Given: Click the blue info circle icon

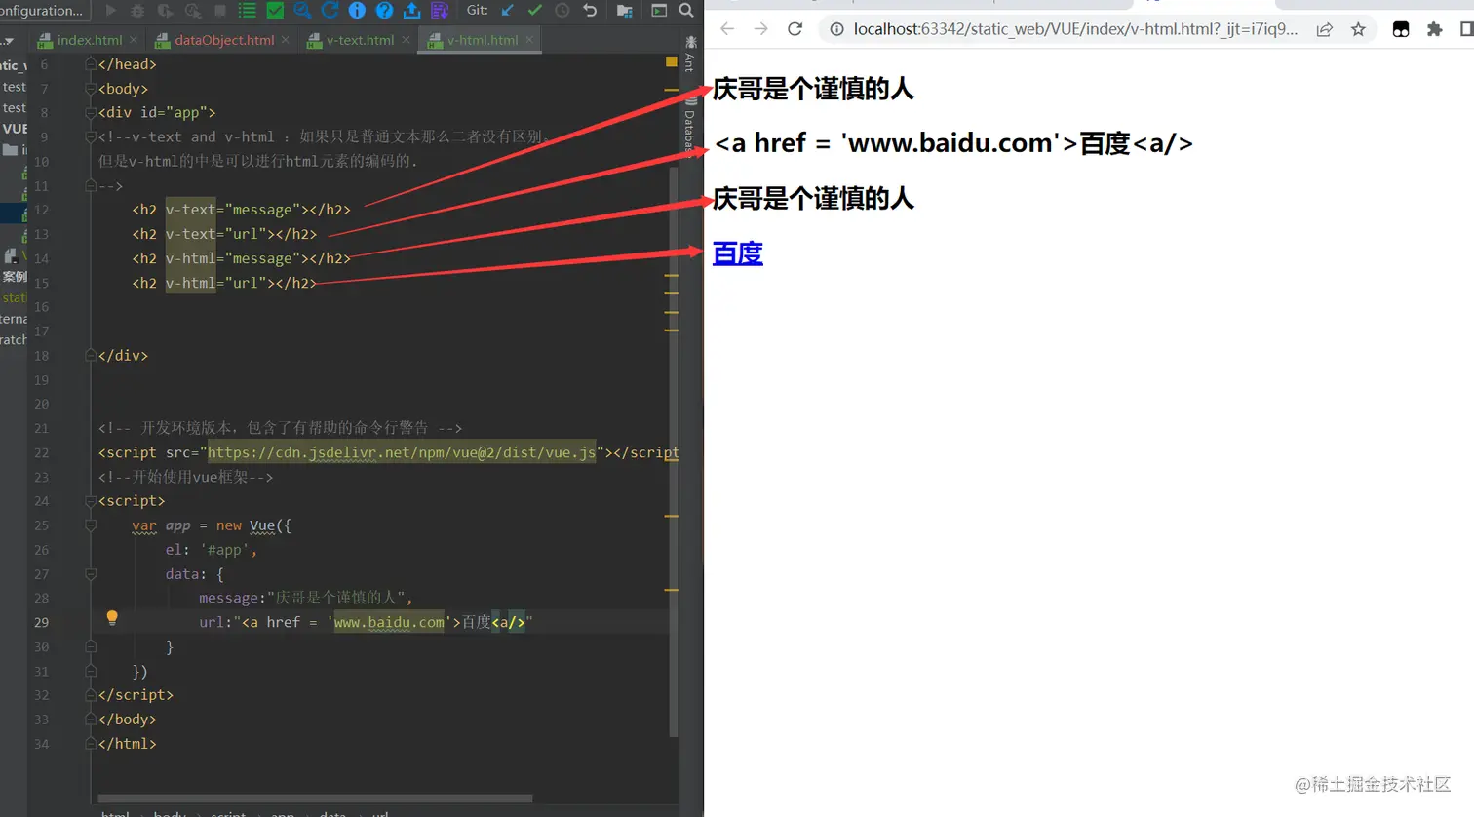Looking at the screenshot, I should 357,11.
